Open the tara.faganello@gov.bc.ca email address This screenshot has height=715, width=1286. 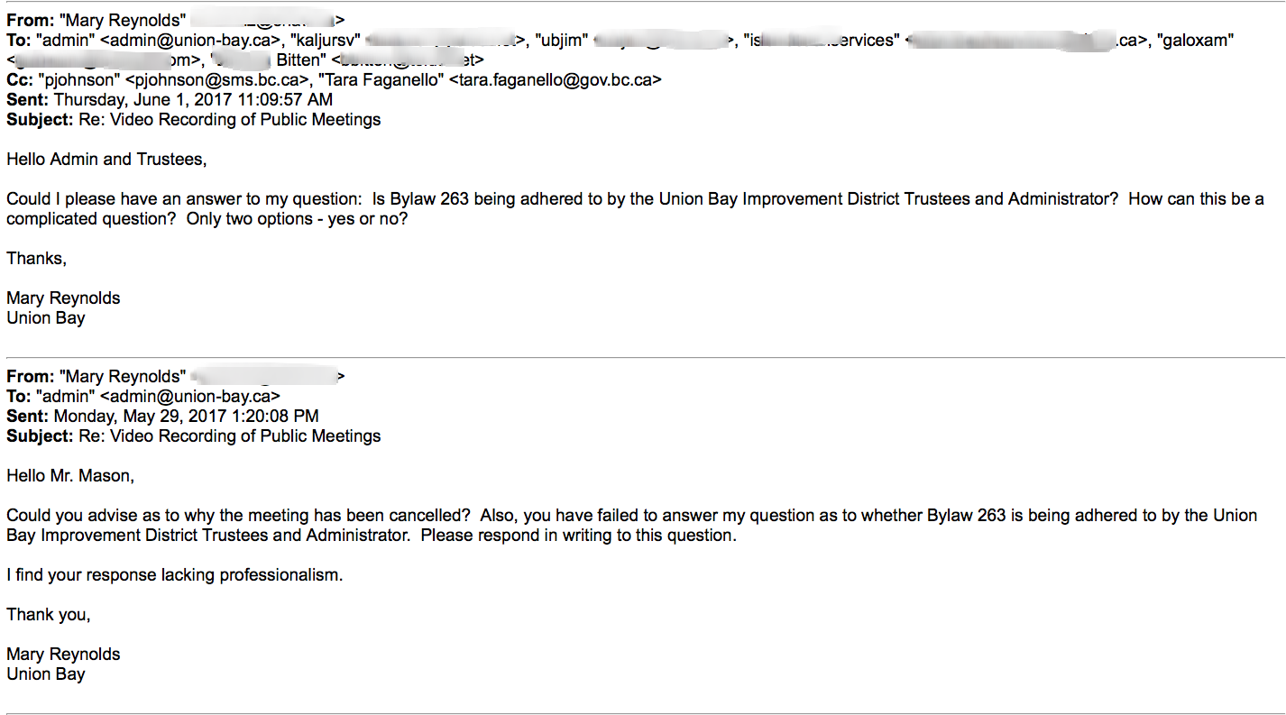[x=555, y=79]
